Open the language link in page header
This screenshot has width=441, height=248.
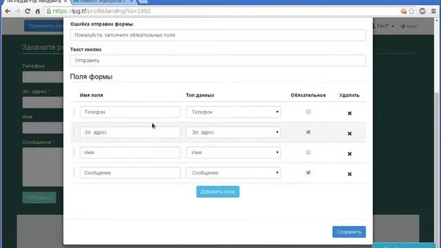point(409,26)
